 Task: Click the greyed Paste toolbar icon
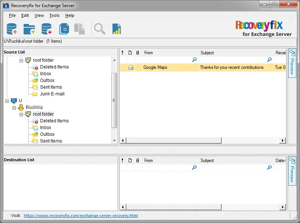(79, 29)
